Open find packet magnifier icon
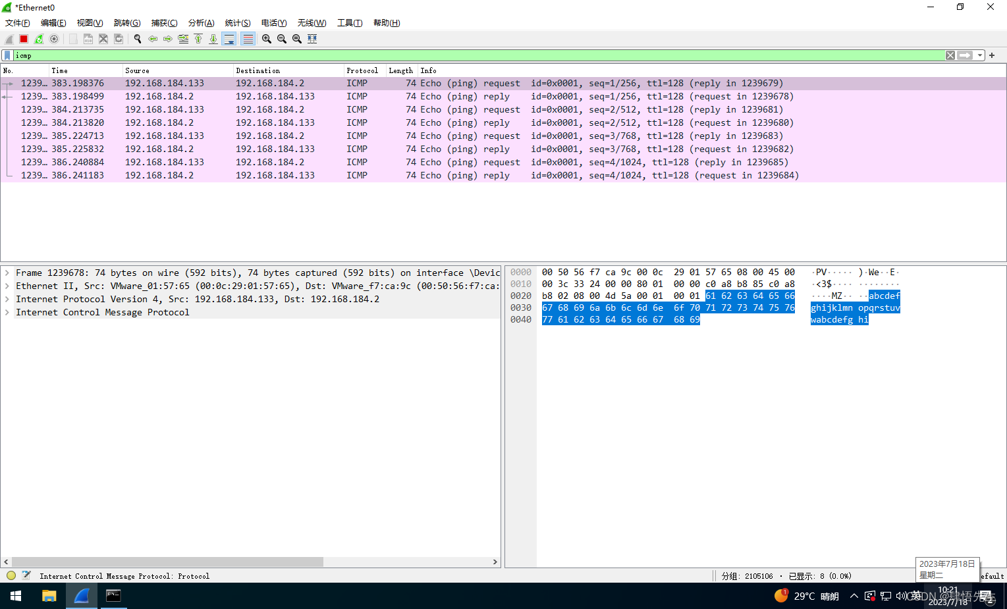The width and height of the screenshot is (1007, 609). tap(138, 39)
